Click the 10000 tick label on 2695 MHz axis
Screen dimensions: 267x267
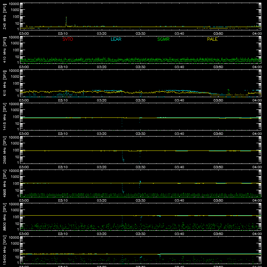14,138
